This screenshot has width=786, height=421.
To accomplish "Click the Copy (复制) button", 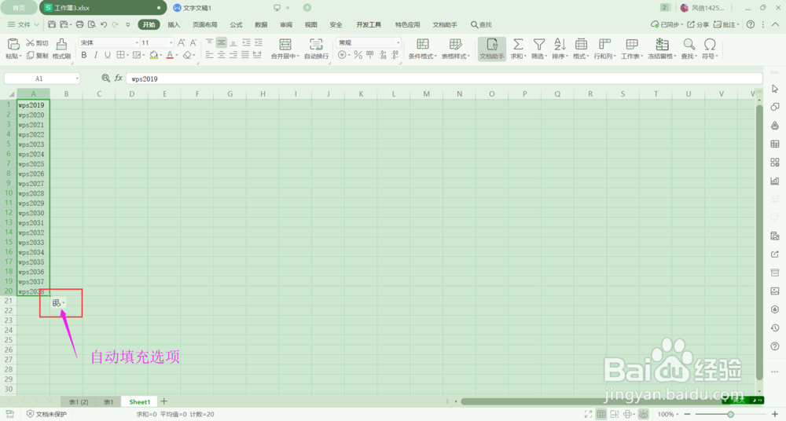I will [x=38, y=56].
